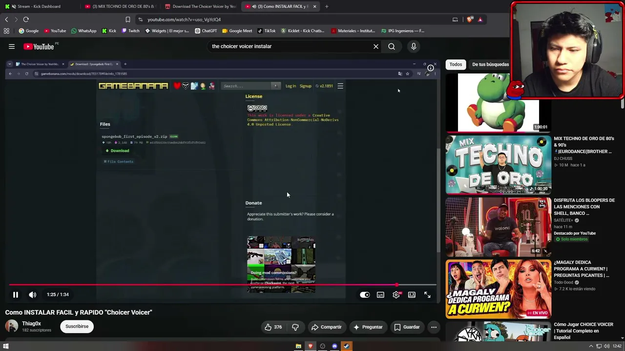Open the Windows Start menu
This screenshot has height=351, width=625.
click(6, 346)
